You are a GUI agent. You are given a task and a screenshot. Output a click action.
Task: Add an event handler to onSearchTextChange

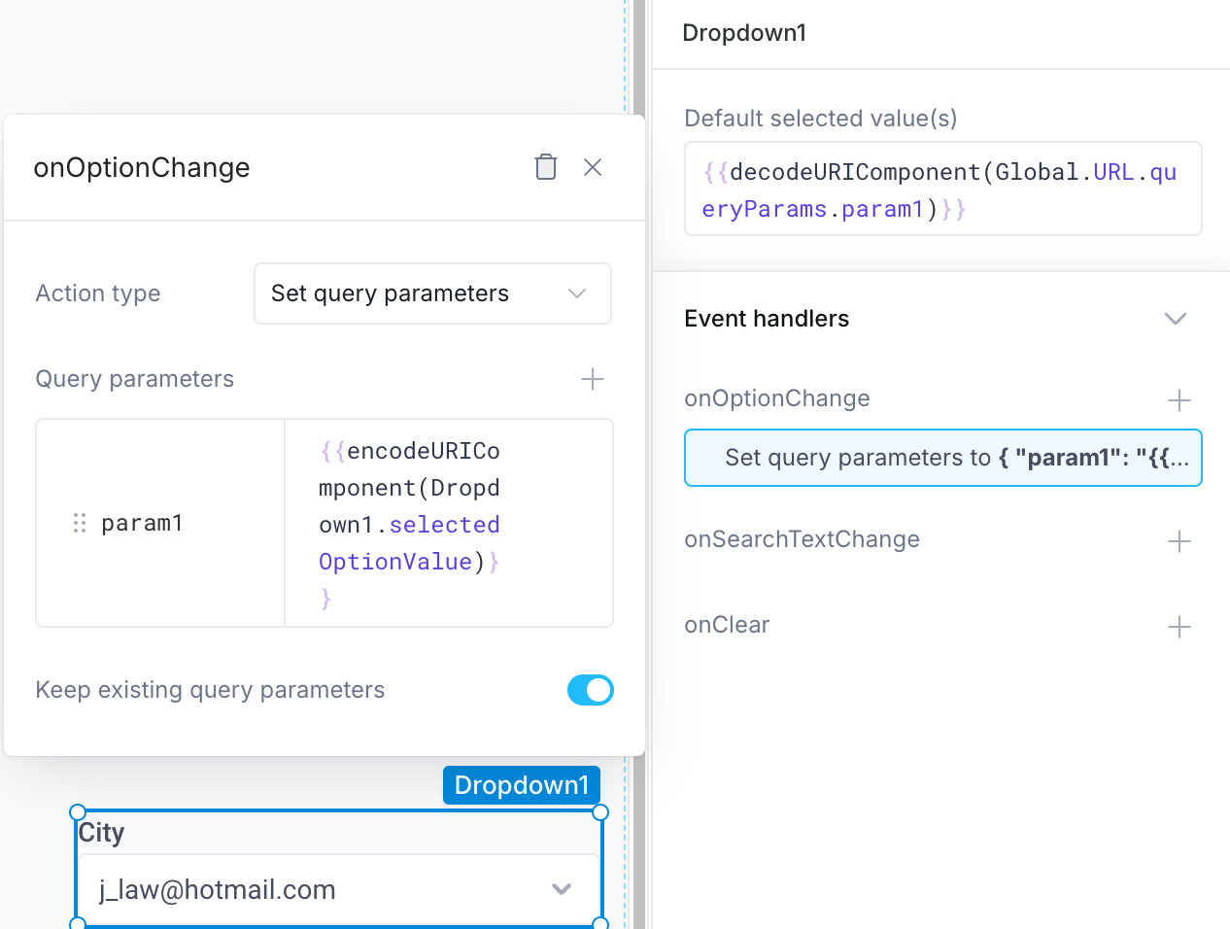[1179, 541]
